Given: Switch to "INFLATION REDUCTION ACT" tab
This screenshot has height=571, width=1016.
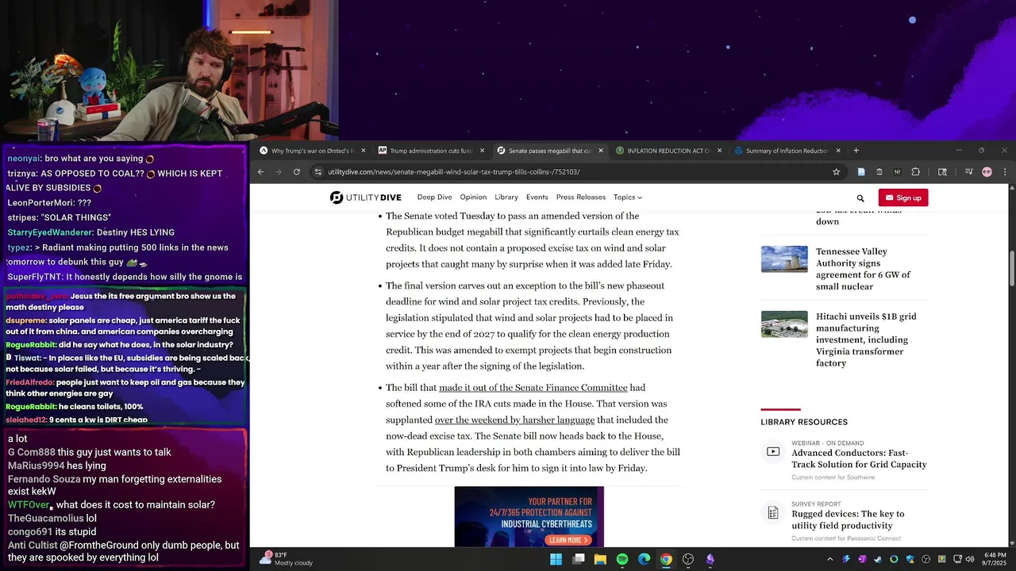Looking at the screenshot, I should click(x=668, y=151).
